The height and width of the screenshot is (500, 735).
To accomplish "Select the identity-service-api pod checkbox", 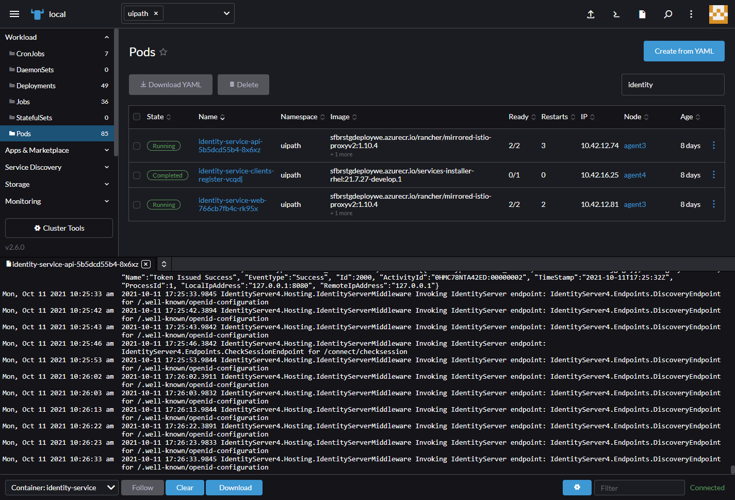I will (137, 146).
